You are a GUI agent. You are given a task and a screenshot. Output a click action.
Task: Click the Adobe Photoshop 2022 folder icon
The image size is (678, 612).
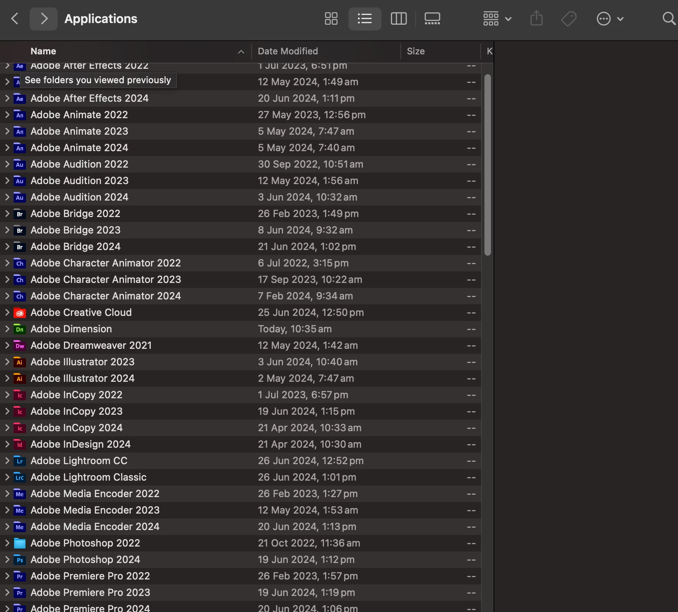click(20, 543)
